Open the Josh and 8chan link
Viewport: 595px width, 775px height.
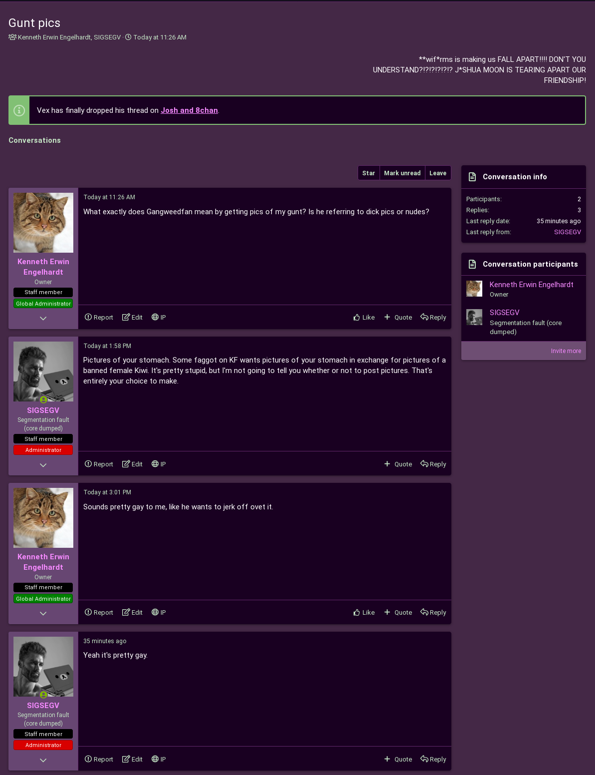pos(189,110)
